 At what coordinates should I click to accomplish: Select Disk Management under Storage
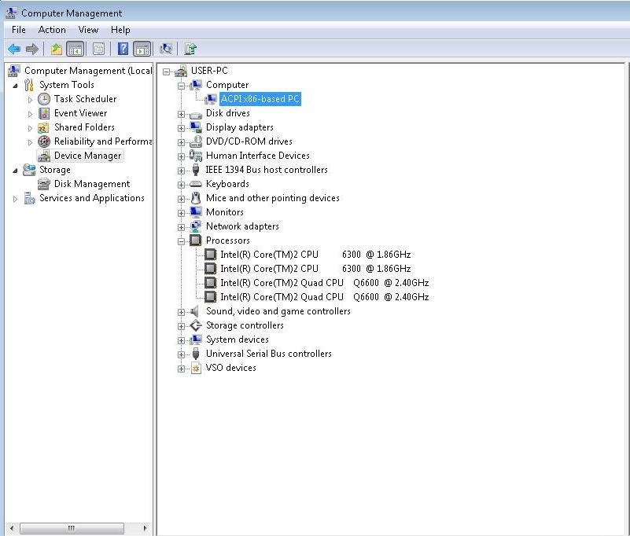(x=91, y=184)
